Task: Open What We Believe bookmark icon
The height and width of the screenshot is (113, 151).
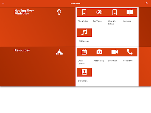Action: 115,12
